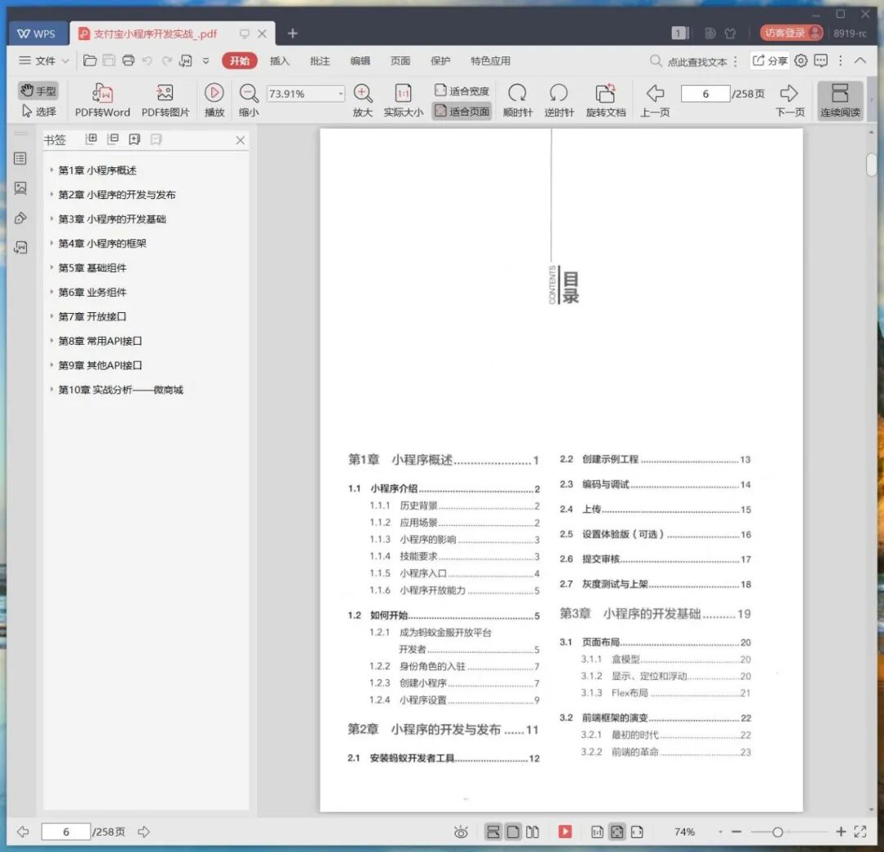Show bookmarks sidebar panel icon

20,159
